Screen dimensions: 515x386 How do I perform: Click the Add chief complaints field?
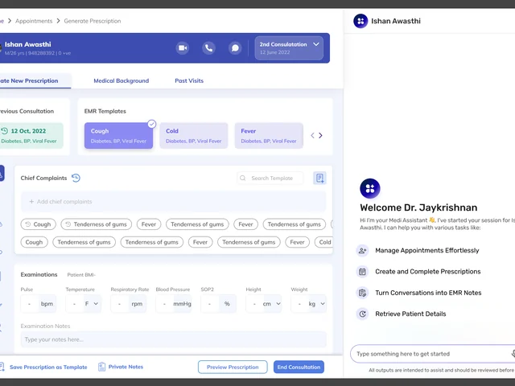pos(174,202)
